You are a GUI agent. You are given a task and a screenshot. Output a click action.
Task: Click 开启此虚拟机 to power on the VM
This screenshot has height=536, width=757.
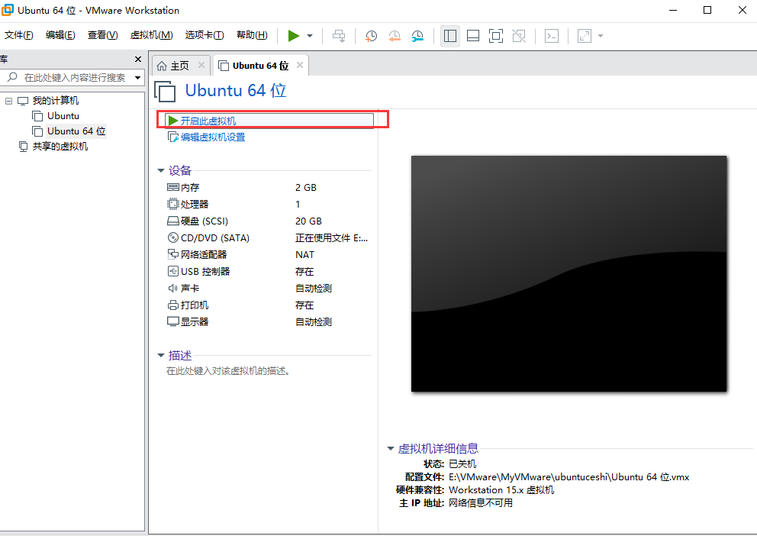pyautogui.click(x=269, y=121)
